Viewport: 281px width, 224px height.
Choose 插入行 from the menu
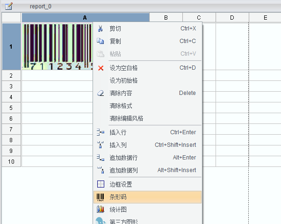[x=148, y=132]
